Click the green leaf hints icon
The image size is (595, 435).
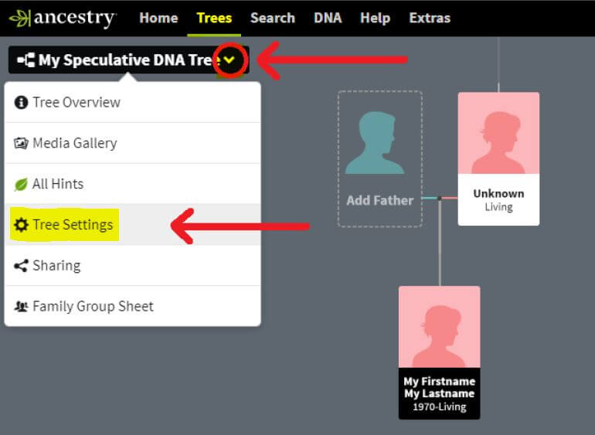click(x=21, y=184)
